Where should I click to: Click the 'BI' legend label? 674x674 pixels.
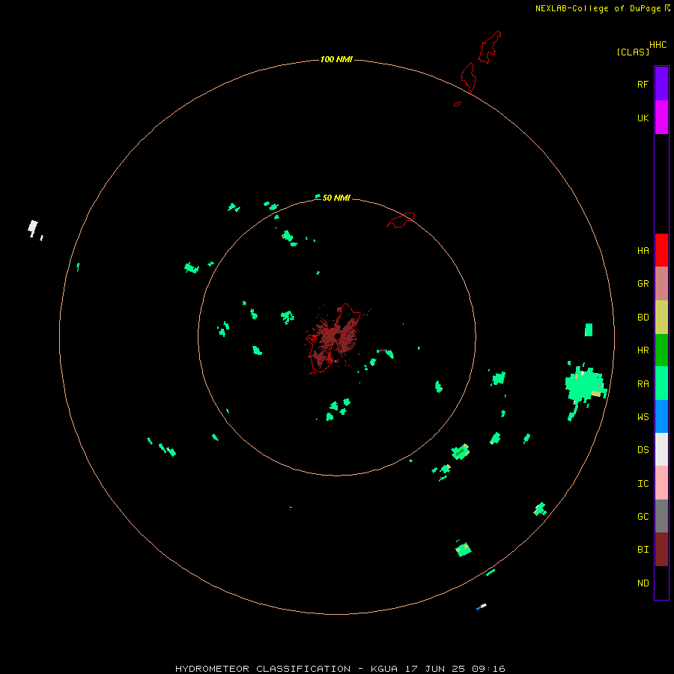coord(643,549)
